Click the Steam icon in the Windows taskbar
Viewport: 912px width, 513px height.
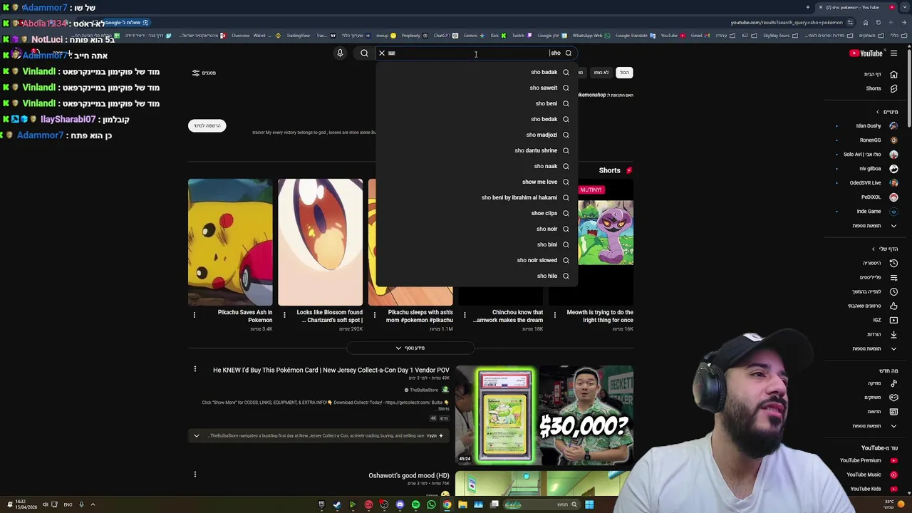(337, 504)
